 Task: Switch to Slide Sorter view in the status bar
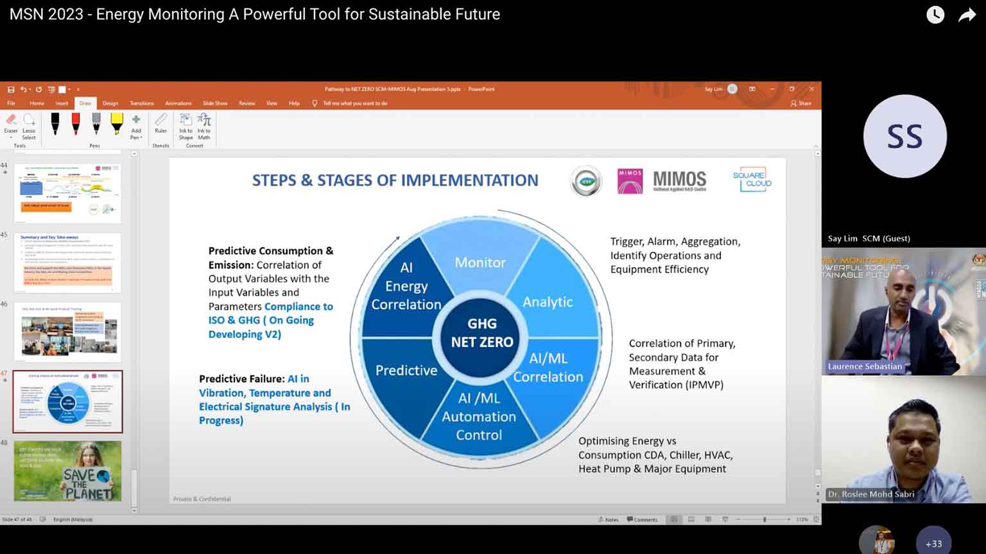click(x=691, y=519)
